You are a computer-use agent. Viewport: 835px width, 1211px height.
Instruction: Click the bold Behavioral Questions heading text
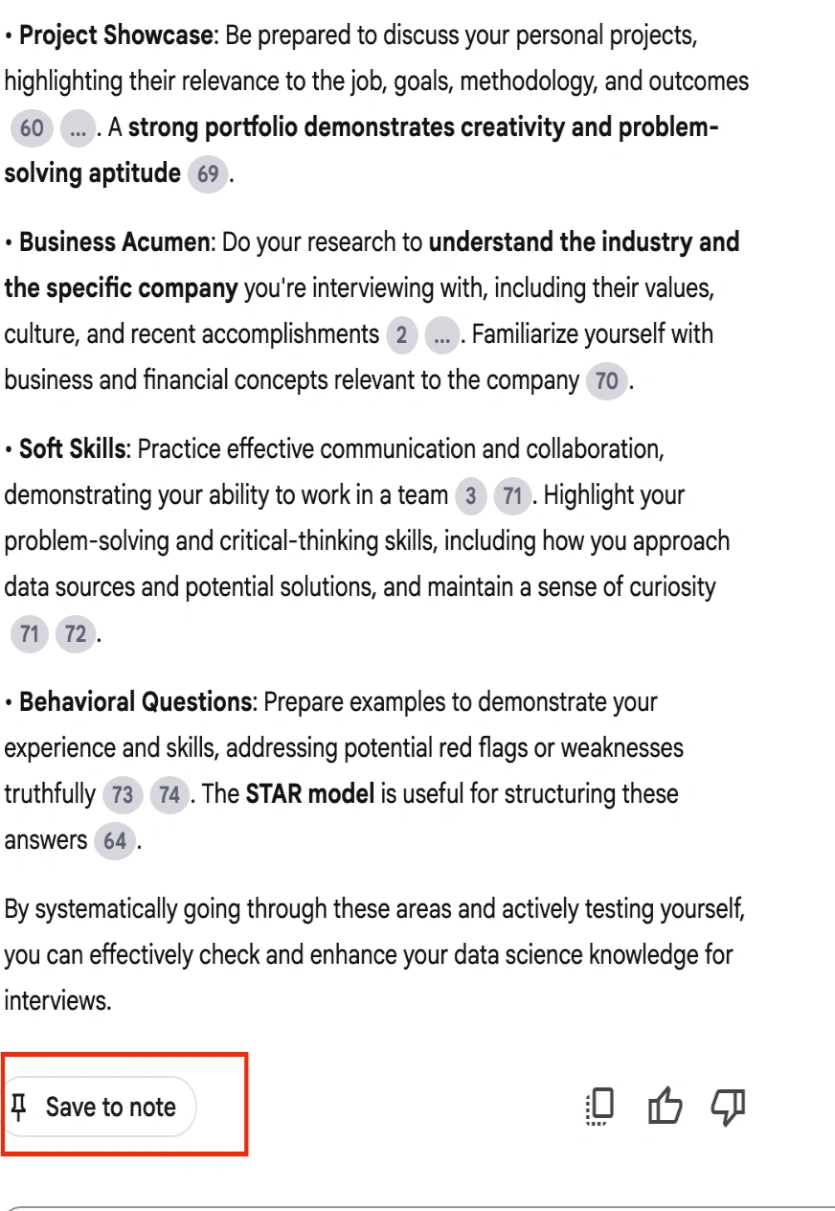pos(135,702)
